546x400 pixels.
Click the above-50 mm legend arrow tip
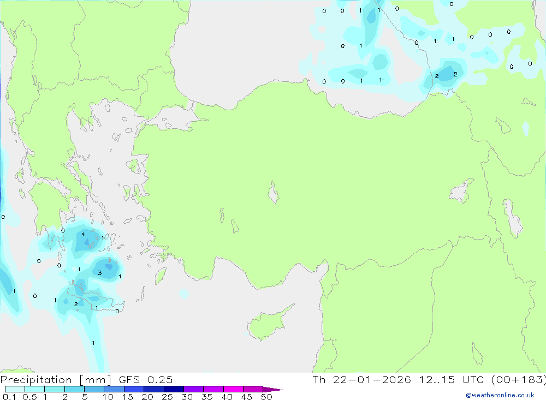(x=272, y=390)
